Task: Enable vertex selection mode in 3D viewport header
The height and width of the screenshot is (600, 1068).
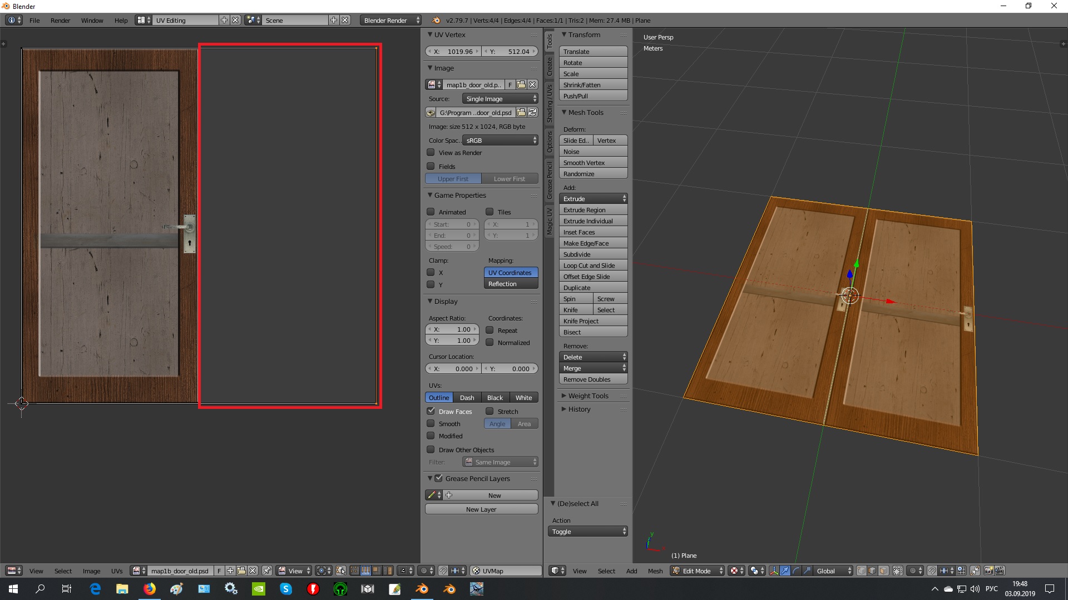Action: [x=861, y=571]
